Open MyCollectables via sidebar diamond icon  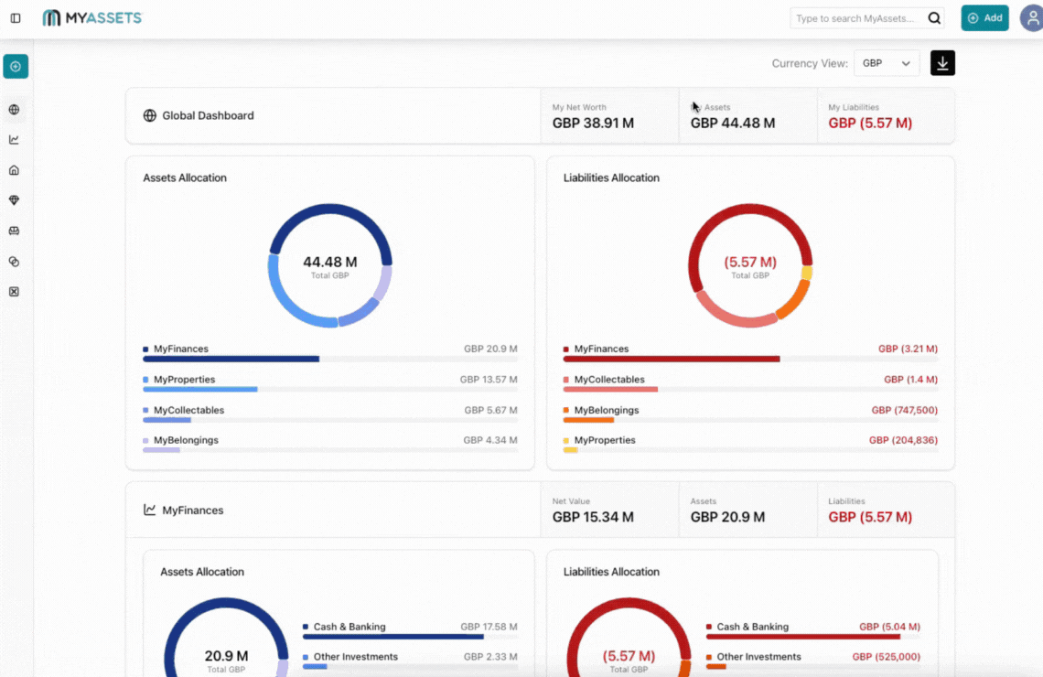point(14,200)
